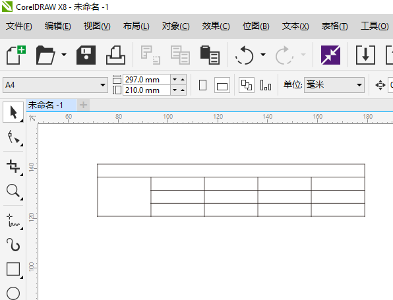Image resolution: width=393 pixels, height=300 pixels.
Task: Click the purple search content icon
Action: (330, 55)
